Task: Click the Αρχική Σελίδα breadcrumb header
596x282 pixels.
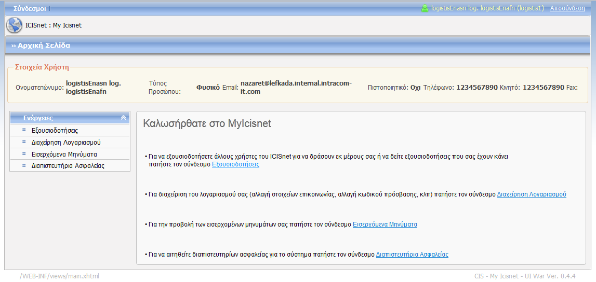Action: [44, 46]
